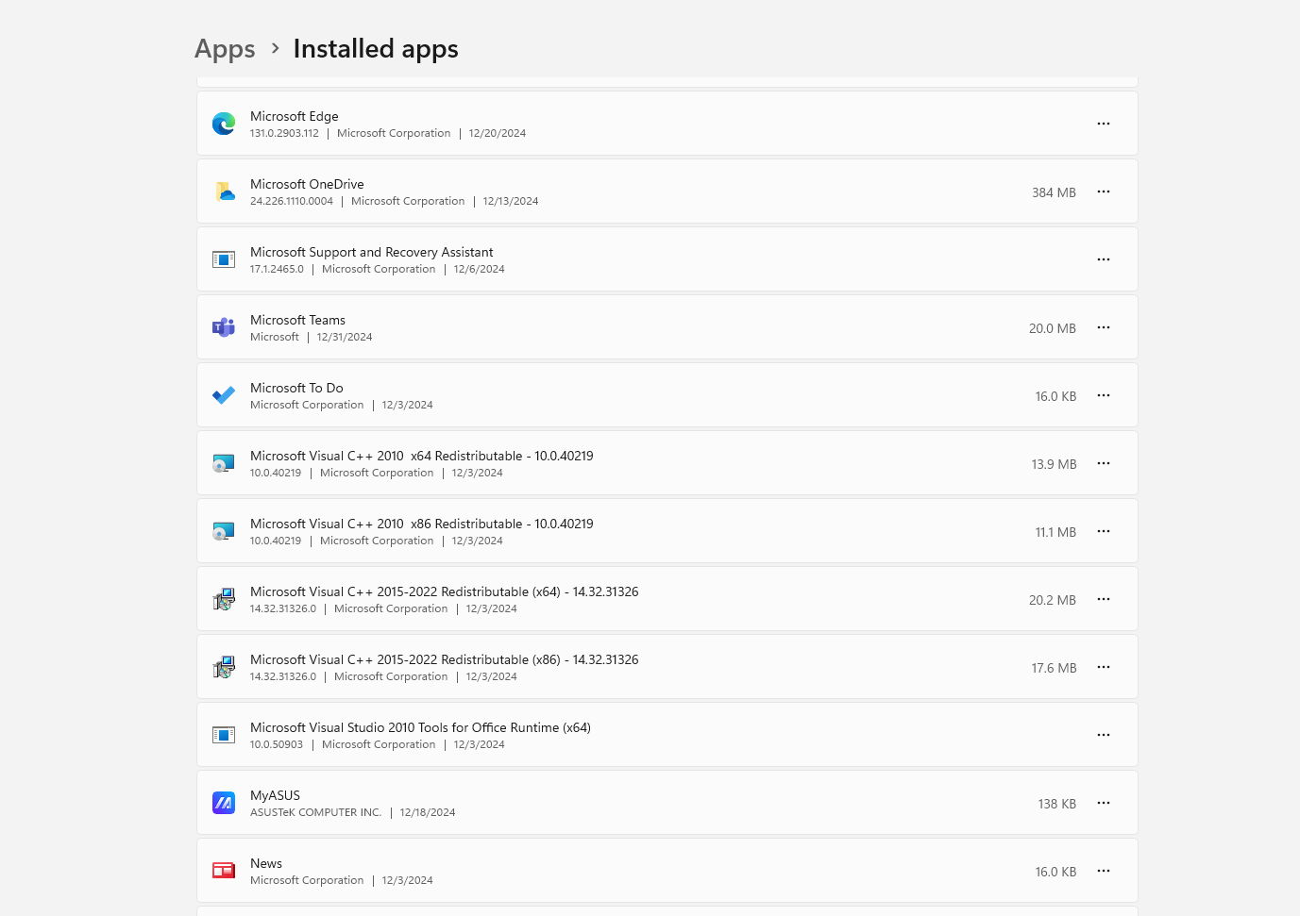Image resolution: width=1300 pixels, height=916 pixels.
Task: Click the MyASUS app icon
Action: (x=224, y=803)
